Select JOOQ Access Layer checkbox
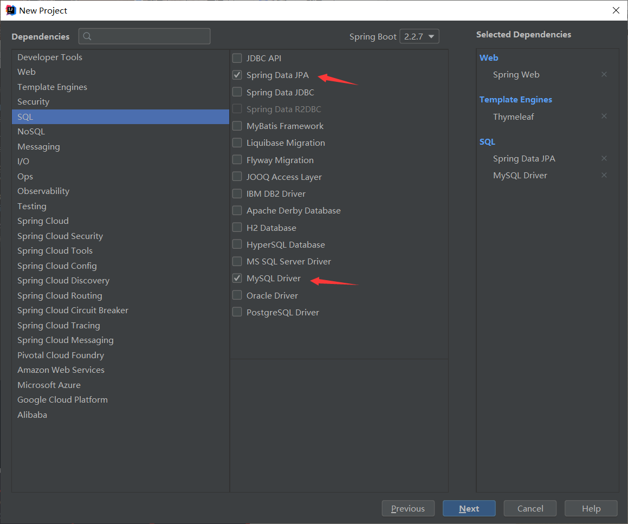628x524 pixels. pos(237,177)
